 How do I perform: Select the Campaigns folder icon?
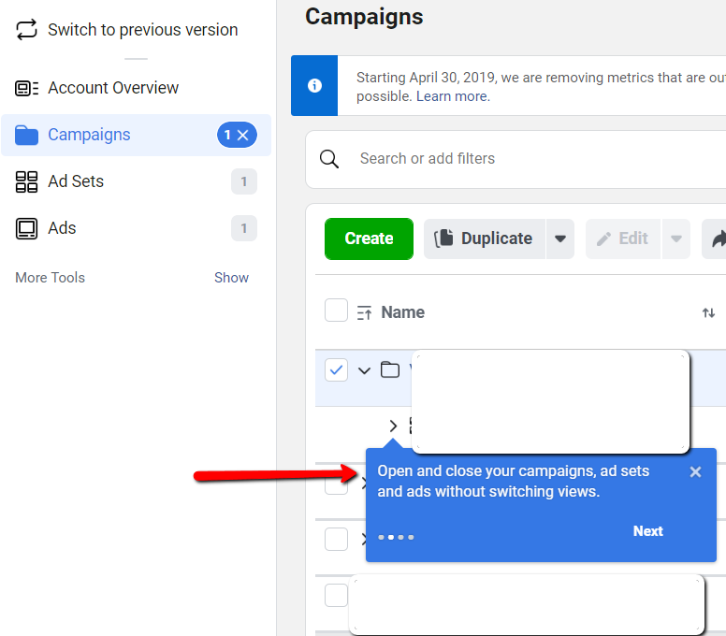[26, 136]
